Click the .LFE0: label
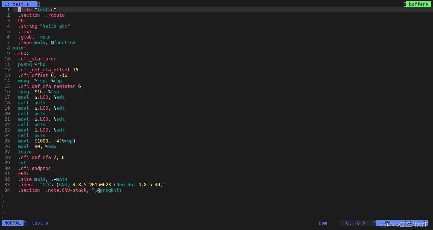 point(21,174)
